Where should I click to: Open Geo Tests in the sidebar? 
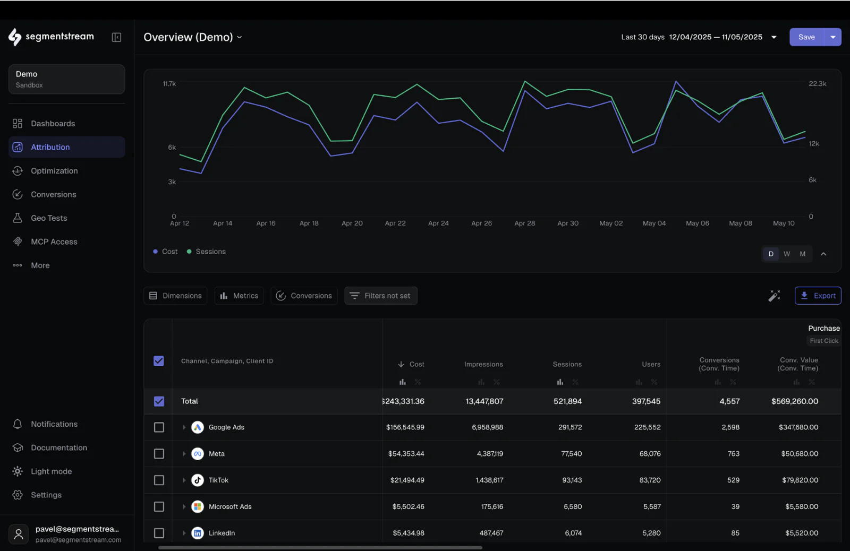67,218
